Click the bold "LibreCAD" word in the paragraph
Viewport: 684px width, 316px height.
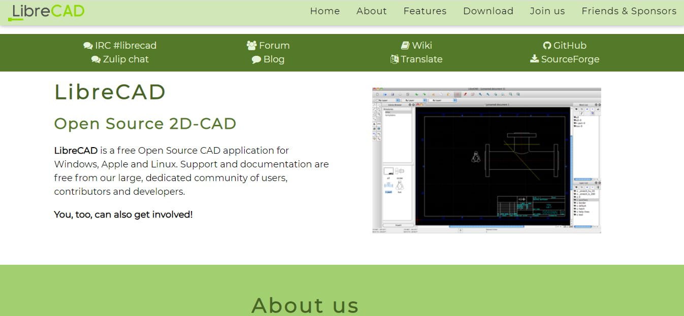[76, 151]
